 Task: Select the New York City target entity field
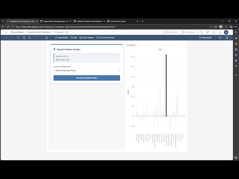point(87,58)
